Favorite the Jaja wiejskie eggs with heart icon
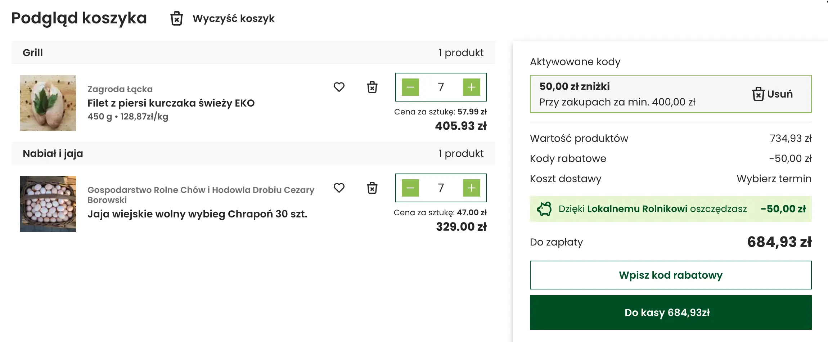The width and height of the screenshot is (828, 342). (339, 188)
